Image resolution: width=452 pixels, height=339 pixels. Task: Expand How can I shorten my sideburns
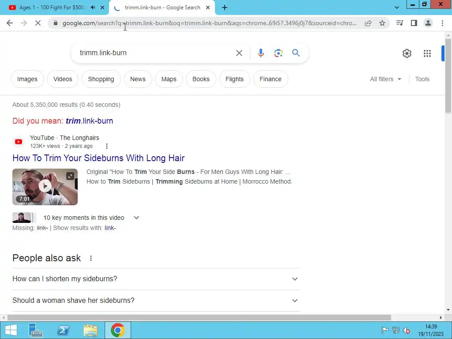pyautogui.click(x=156, y=279)
